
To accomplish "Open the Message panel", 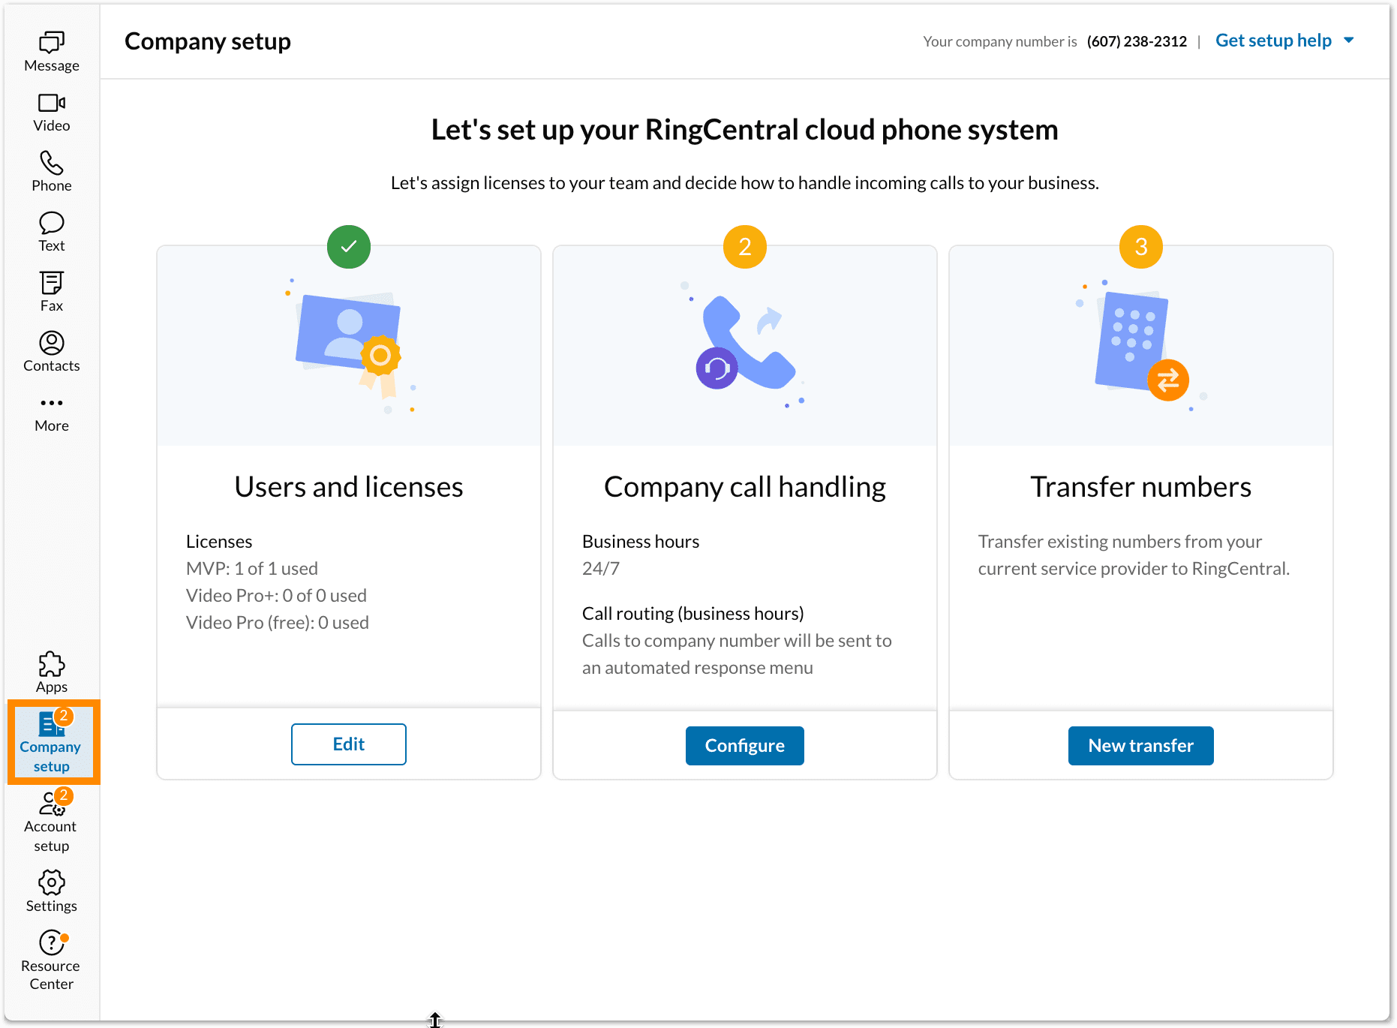I will (x=51, y=49).
